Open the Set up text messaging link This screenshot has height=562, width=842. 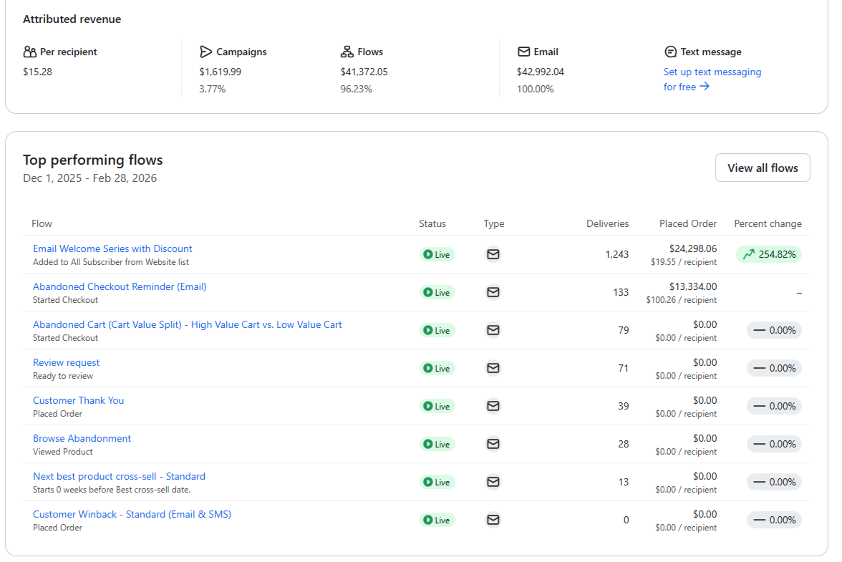coord(712,72)
